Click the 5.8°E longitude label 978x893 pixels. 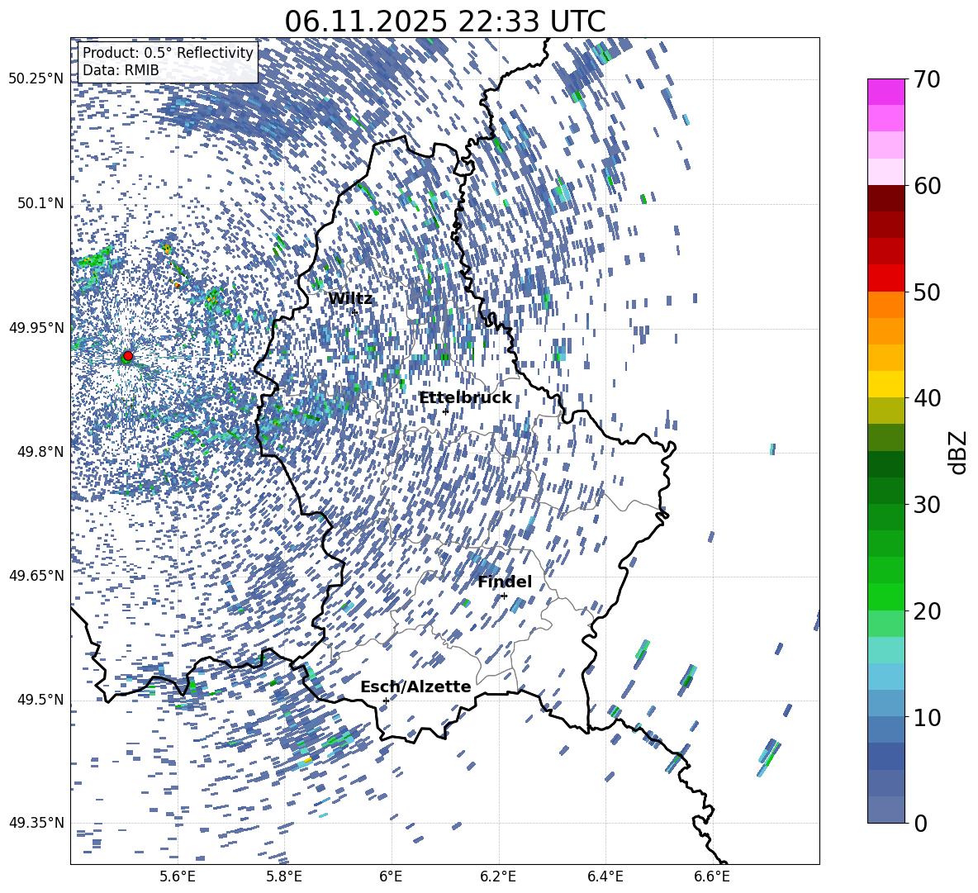(x=284, y=876)
